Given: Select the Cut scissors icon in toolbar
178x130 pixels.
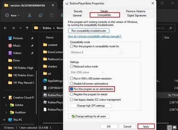Looking at the screenshot, I should coord(30,15).
